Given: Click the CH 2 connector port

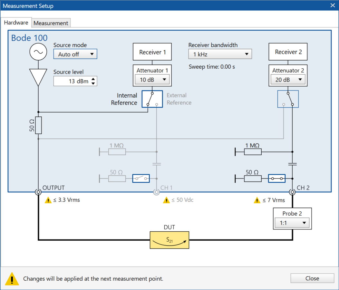Looking at the screenshot, I should [x=292, y=192].
